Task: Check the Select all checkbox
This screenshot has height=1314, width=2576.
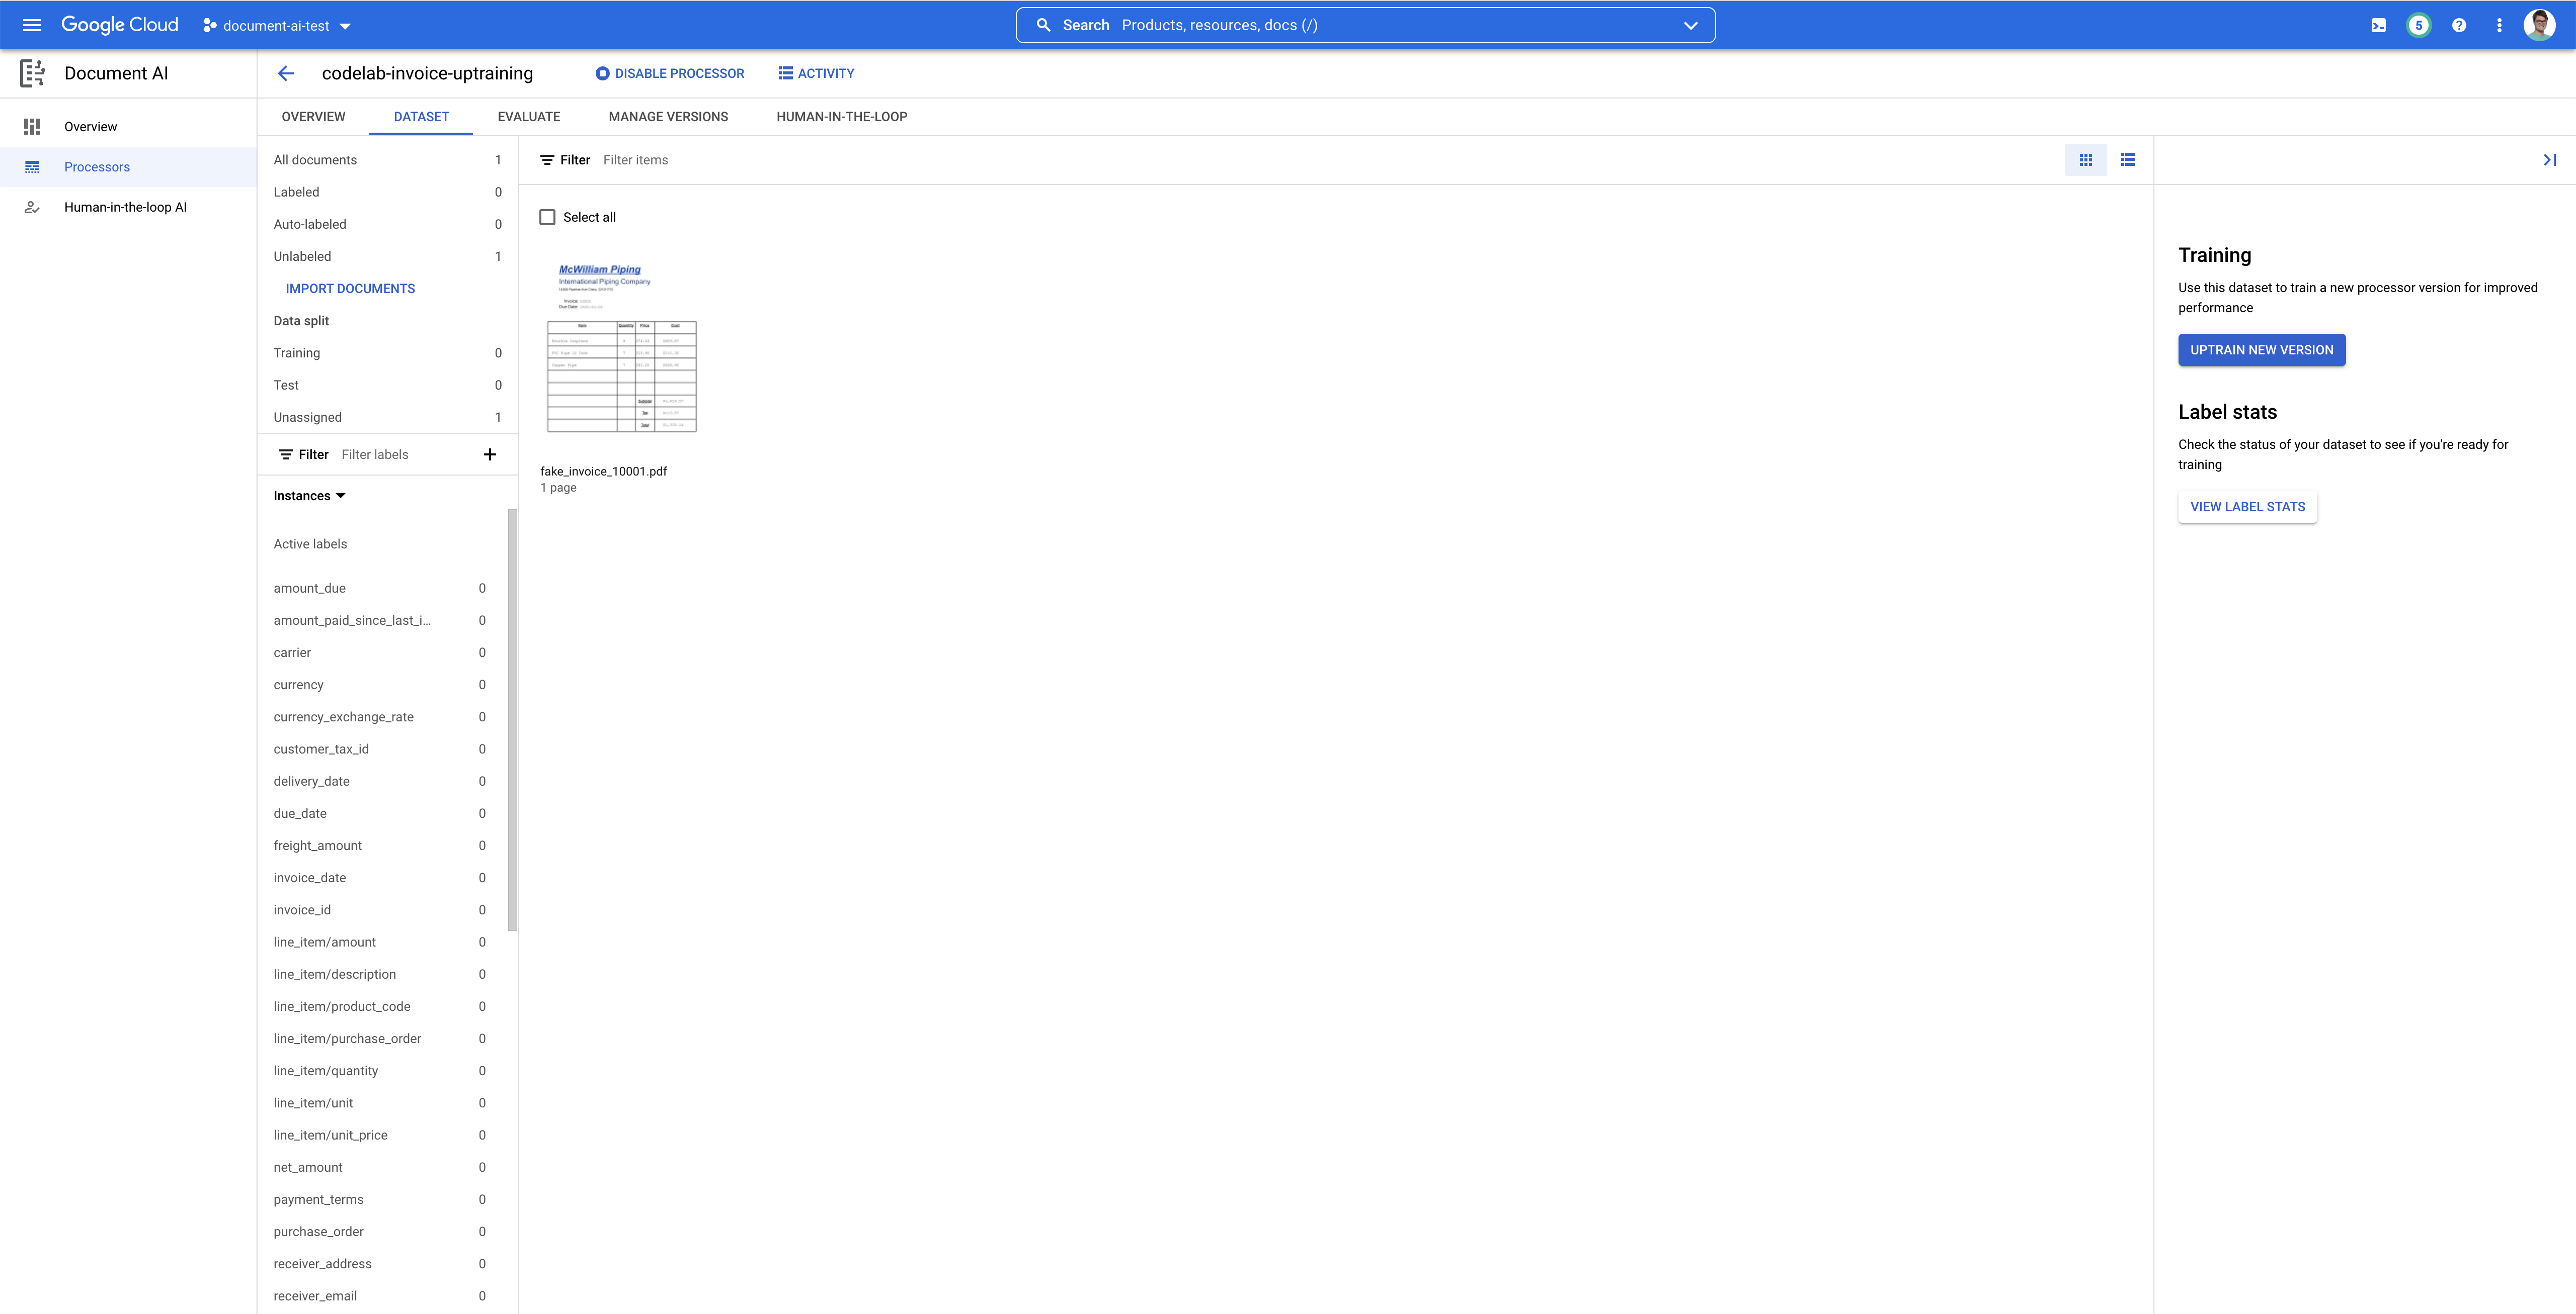Action: tap(547, 216)
